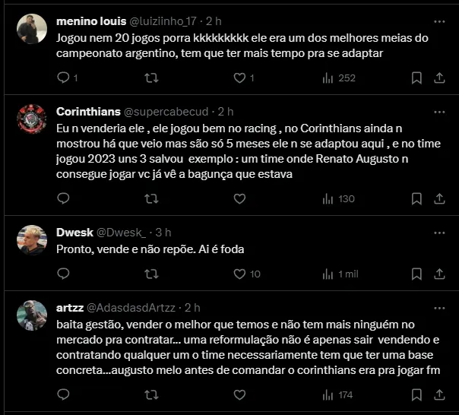Share menino louis's tweet
The height and width of the screenshot is (415, 459).
tap(439, 78)
